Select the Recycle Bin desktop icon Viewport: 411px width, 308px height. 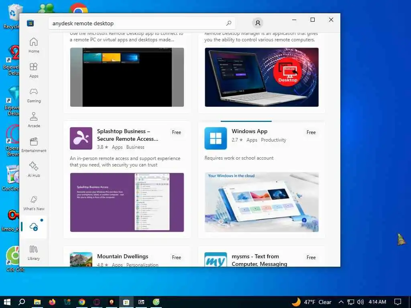(11, 16)
